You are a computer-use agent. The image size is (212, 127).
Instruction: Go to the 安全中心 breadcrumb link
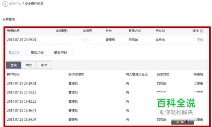point(15,4)
